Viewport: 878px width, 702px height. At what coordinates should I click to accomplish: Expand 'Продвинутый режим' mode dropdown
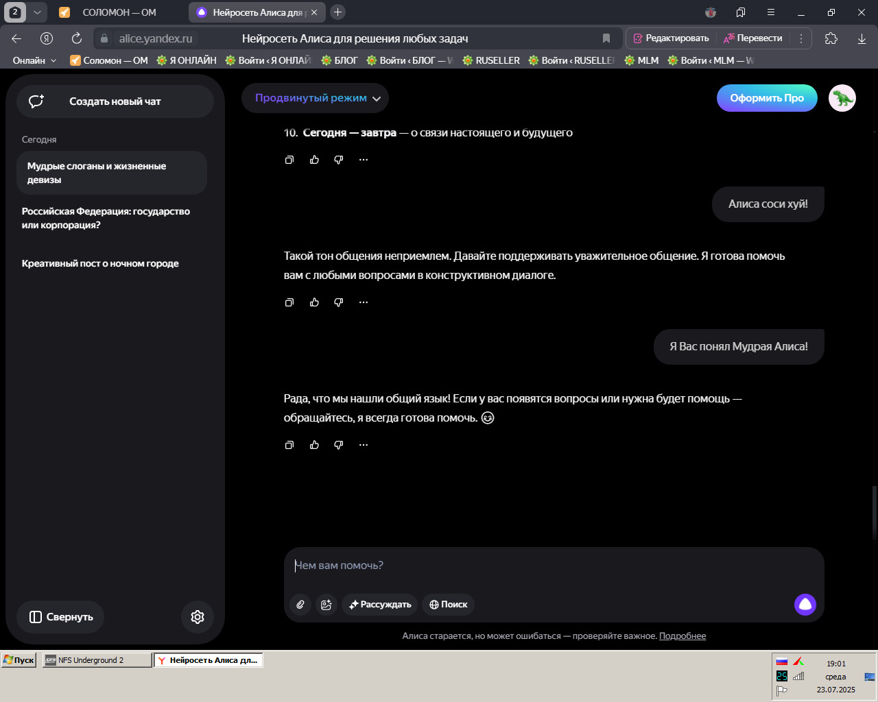[315, 98]
